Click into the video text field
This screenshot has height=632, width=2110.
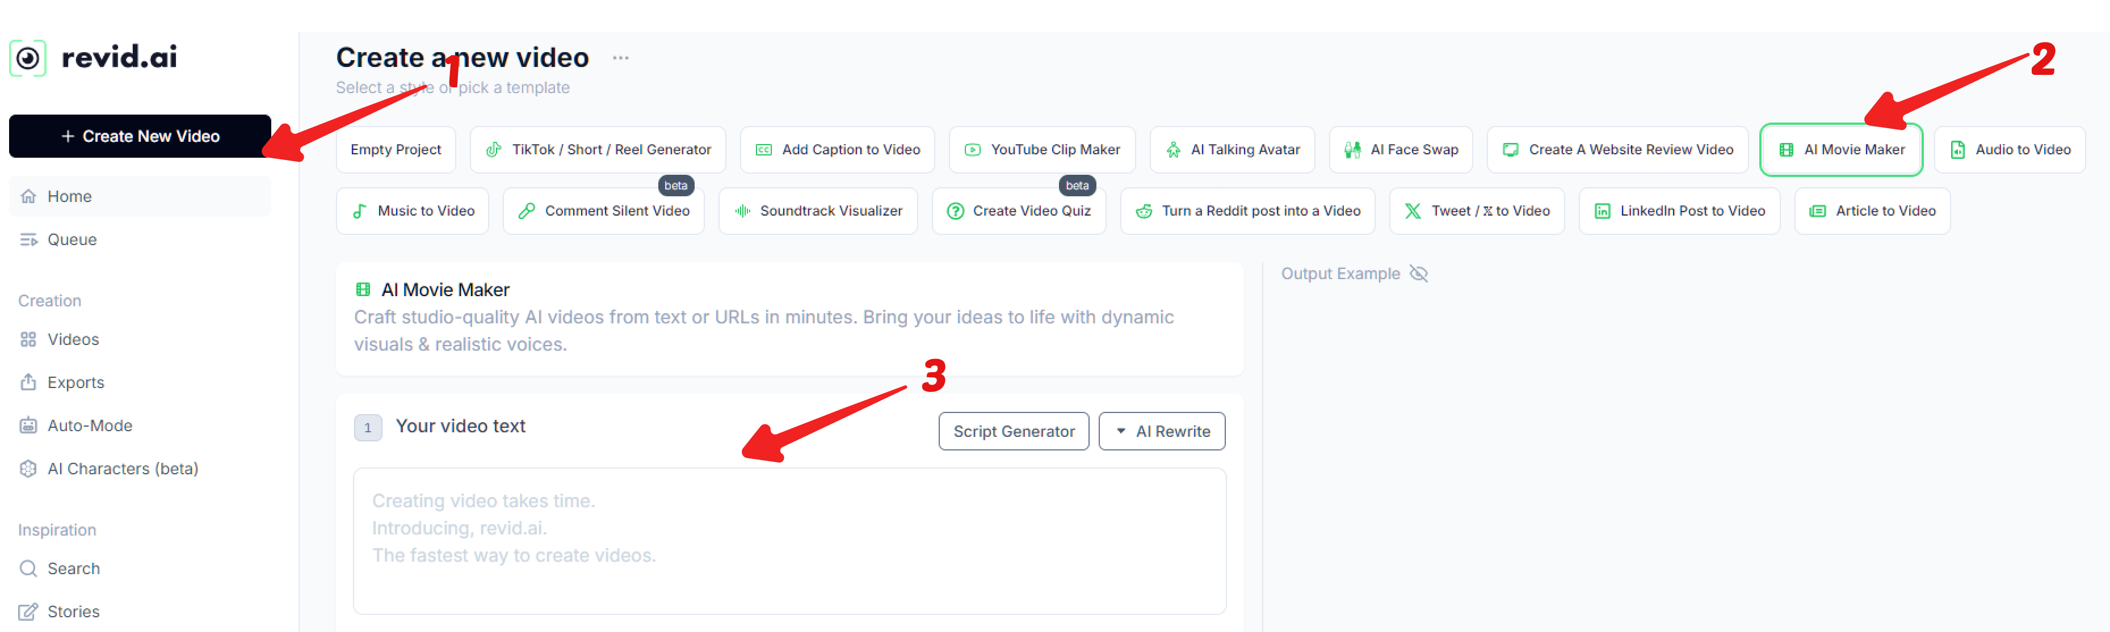coord(789,540)
